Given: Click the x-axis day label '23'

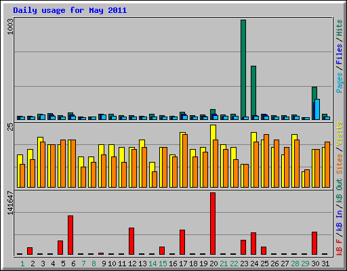Looking at the screenshot, I should tap(244, 264).
